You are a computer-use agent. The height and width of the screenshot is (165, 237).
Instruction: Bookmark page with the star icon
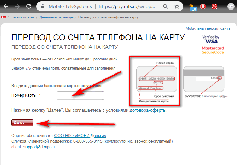tap(177, 6)
